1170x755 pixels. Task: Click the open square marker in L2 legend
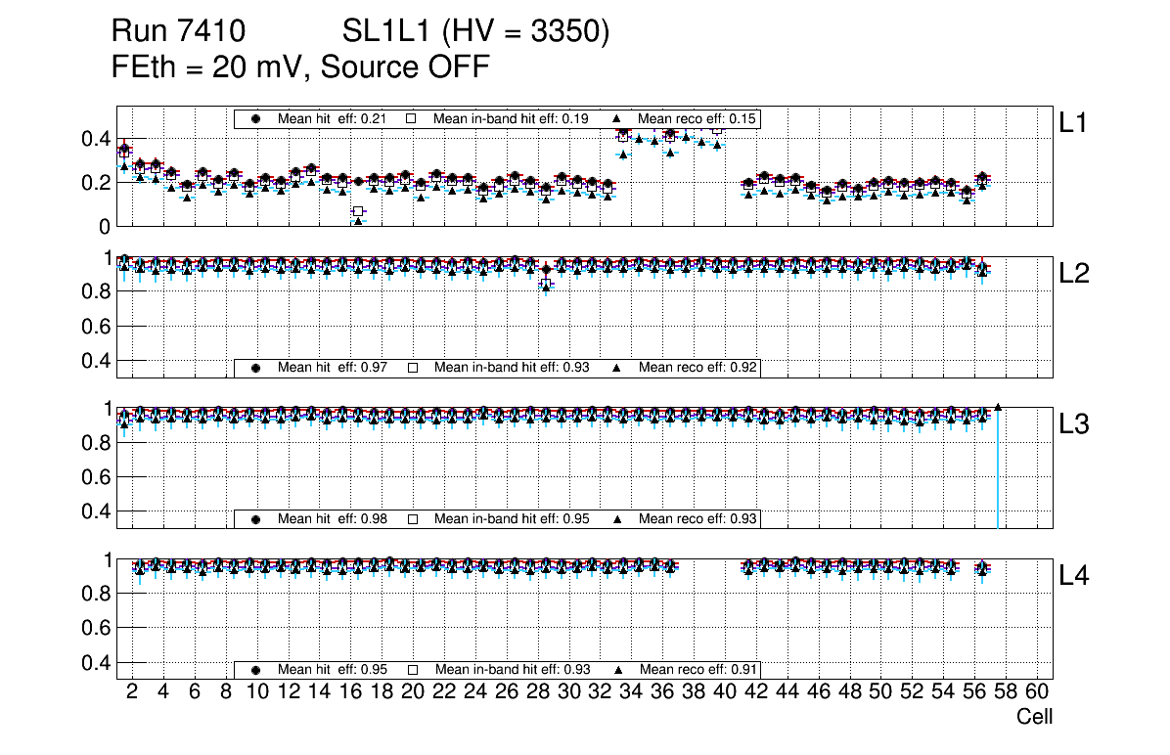412,368
